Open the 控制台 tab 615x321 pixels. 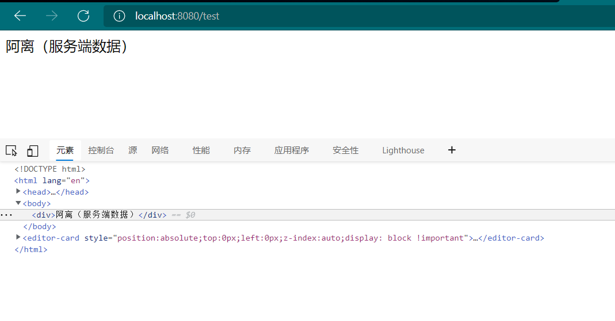101,150
